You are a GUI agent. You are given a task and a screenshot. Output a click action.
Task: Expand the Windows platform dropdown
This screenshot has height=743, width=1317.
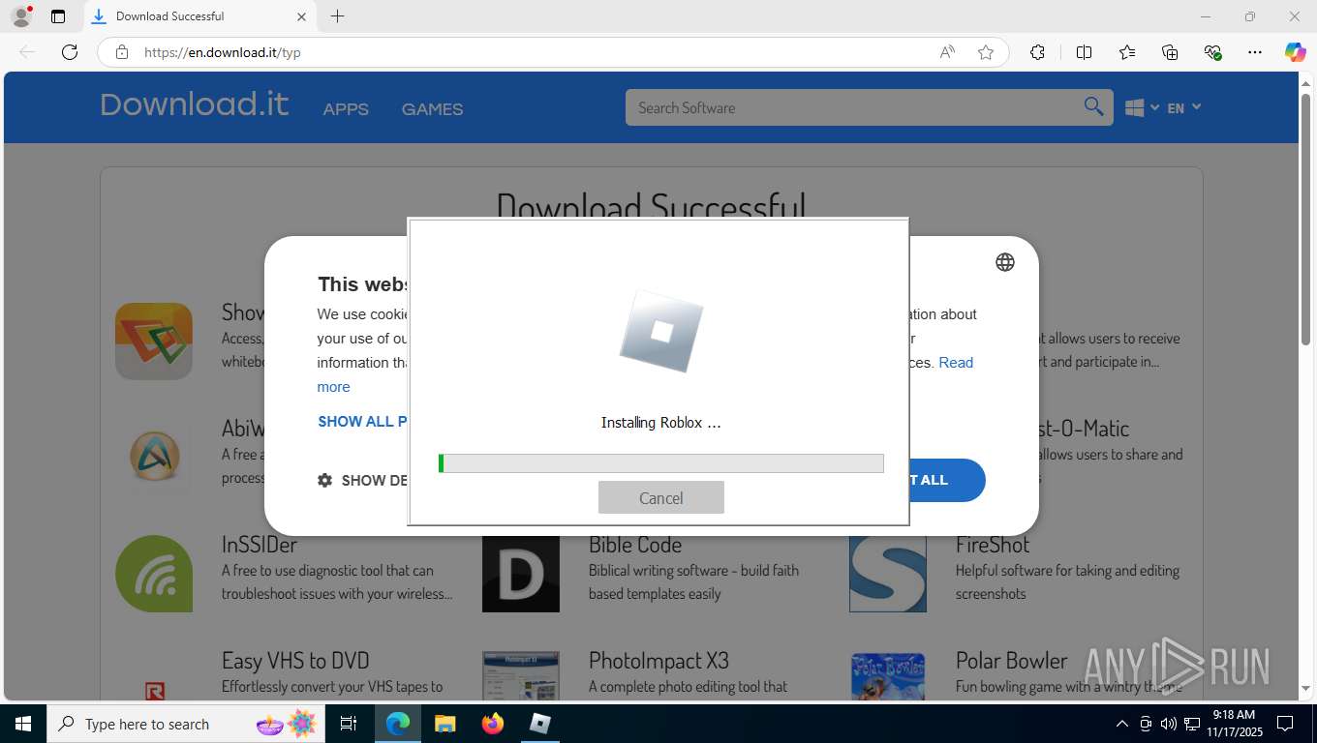tap(1143, 107)
